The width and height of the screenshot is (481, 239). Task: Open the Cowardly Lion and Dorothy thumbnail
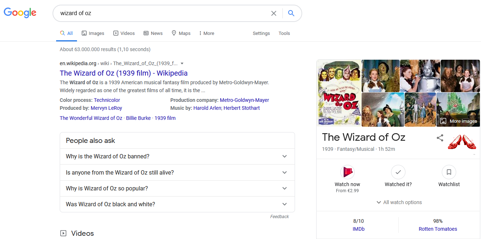click(460, 76)
